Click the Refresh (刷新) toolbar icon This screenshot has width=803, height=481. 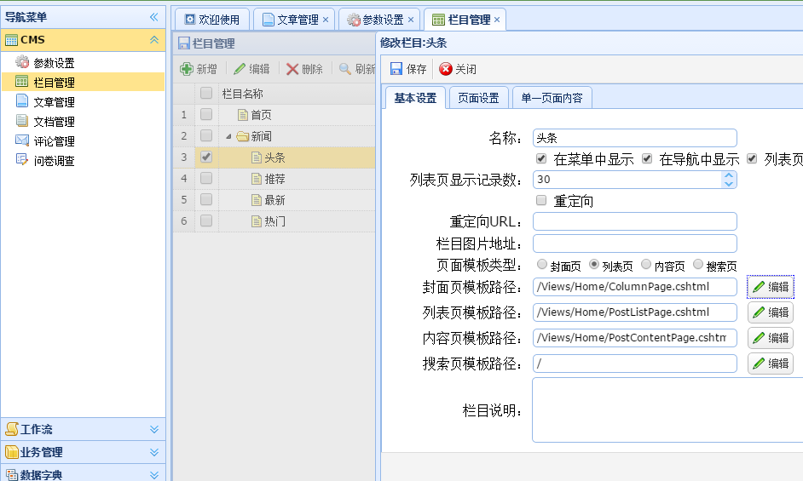click(x=345, y=69)
